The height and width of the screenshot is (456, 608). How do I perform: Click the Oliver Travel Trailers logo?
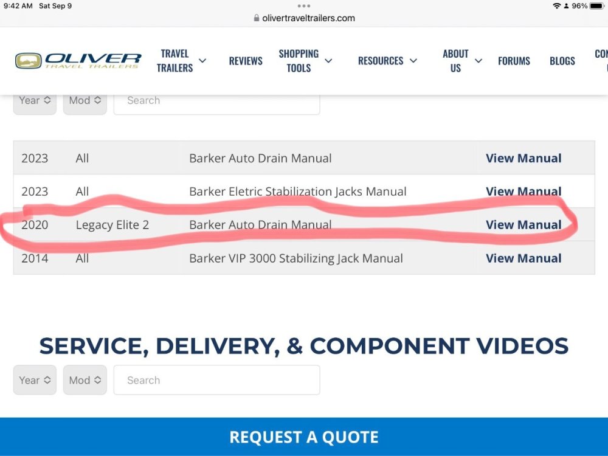[78, 61]
